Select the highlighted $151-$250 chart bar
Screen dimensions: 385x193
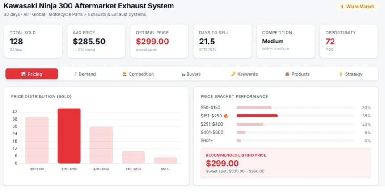click(69, 136)
